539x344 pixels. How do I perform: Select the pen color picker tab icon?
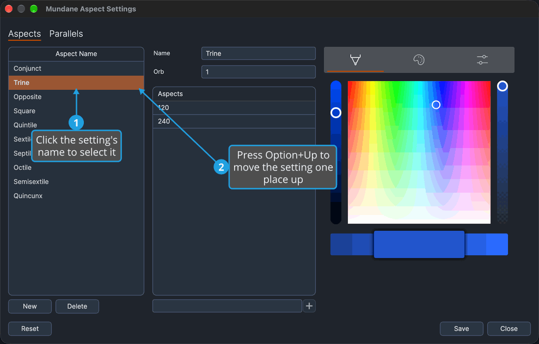point(356,60)
